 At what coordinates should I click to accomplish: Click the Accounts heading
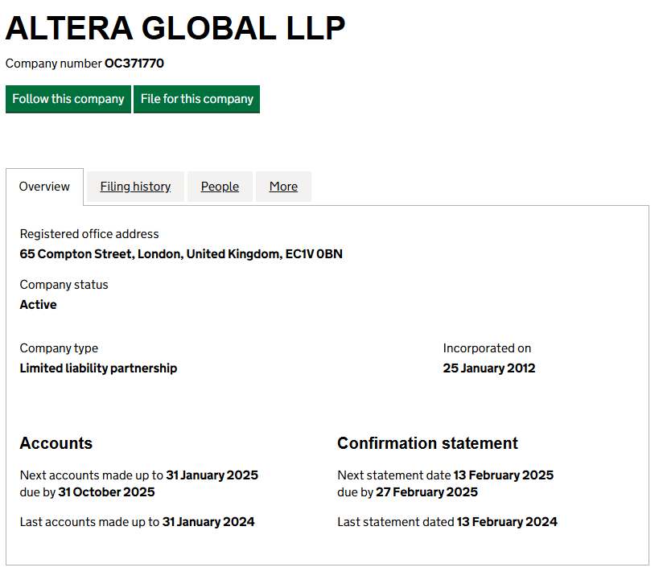coord(56,443)
